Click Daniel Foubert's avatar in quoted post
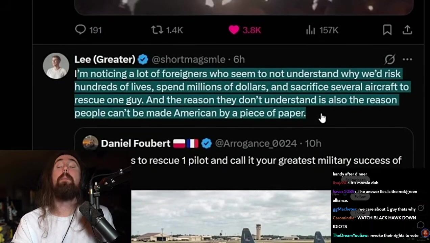This screenshot has height=243, width=430. click(x=90, y=143)
